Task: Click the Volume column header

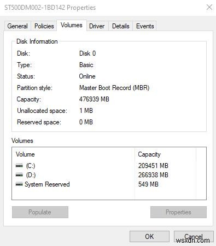Action: tap(73, 154)
